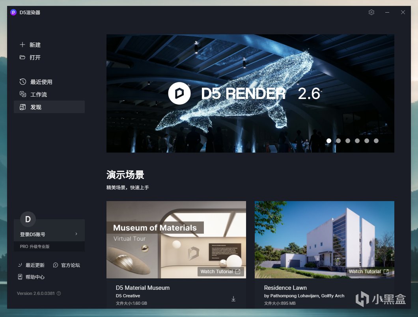418x317 pixels.
Task: Click the 帮助中心 document icon
Action: pyautogui.click(x=20, y=277)
